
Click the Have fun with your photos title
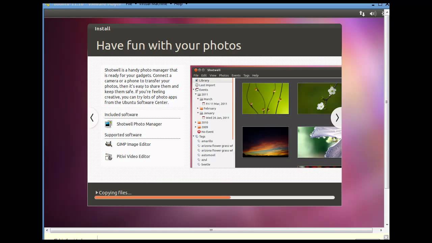click(169, 46)
